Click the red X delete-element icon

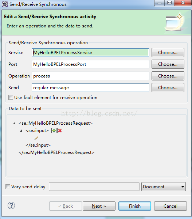point(60,131)
